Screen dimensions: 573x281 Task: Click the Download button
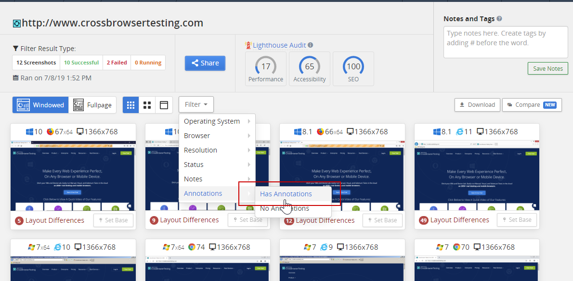click(x=477, y=105)
